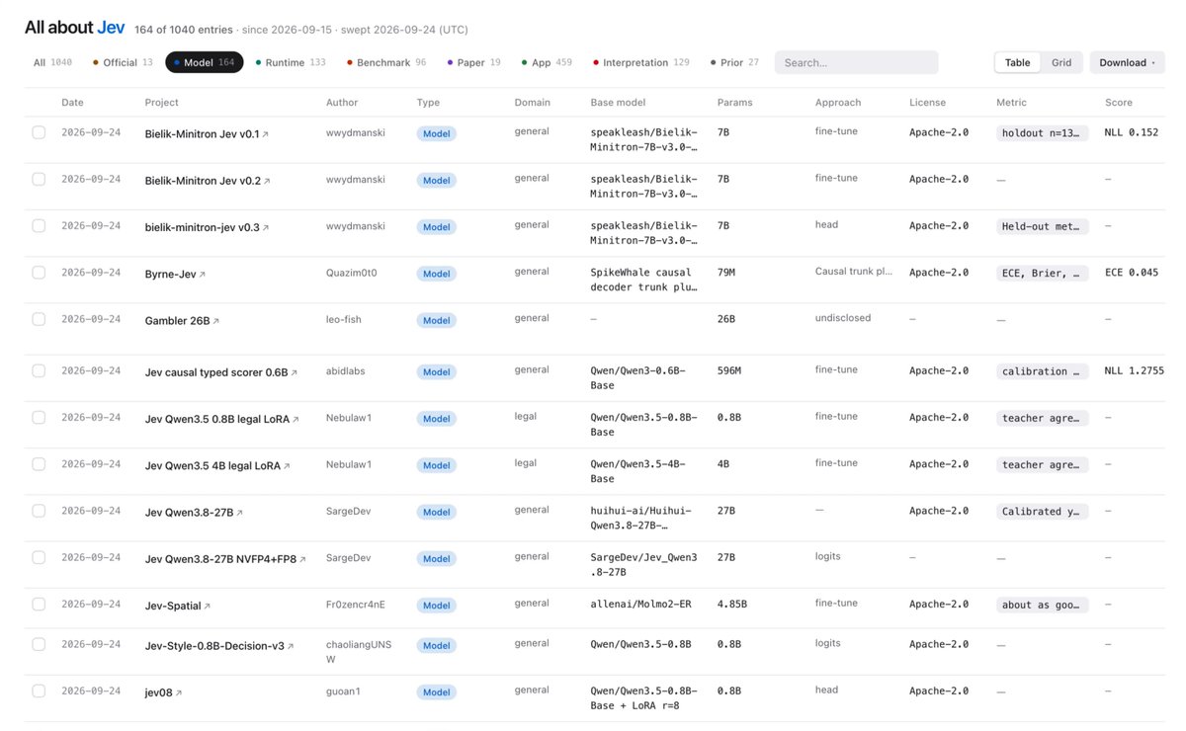
Task: Sort by the Project column header
Action: 162,102
